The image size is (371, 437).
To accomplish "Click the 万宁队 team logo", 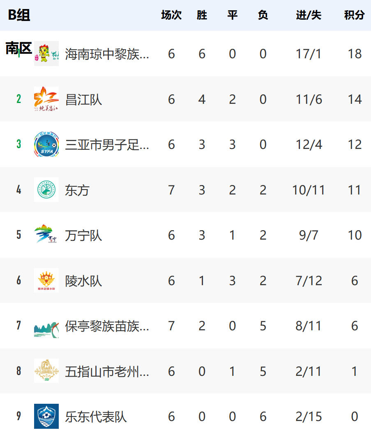I will tap(46, 235).
